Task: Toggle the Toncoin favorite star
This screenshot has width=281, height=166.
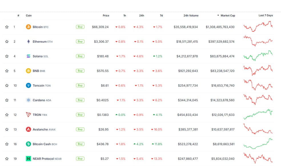Action: click(x=7, y=85)
